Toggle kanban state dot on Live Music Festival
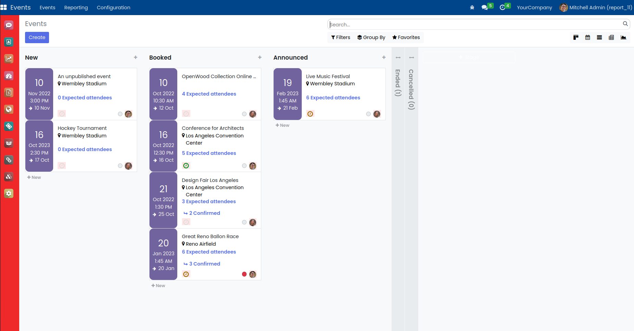The height and width of the screenshot is (331, 634). (x=368, y=114)
